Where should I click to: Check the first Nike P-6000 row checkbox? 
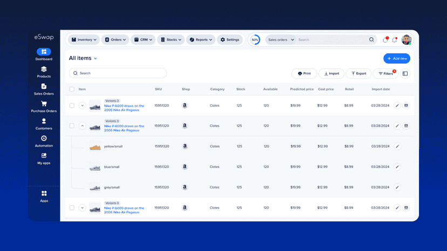click(72, 106)
